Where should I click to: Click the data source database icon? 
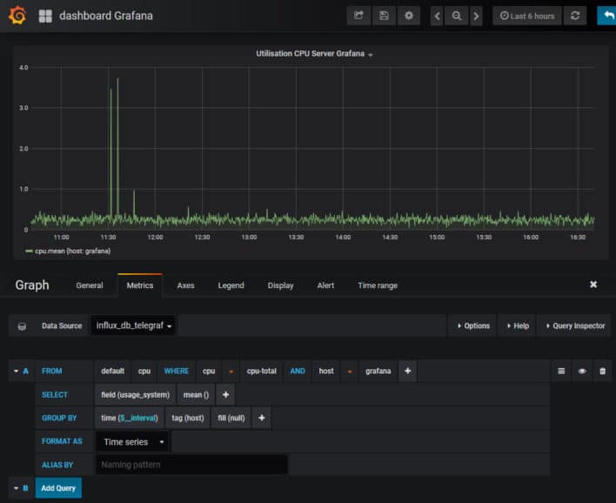point(22,326)
